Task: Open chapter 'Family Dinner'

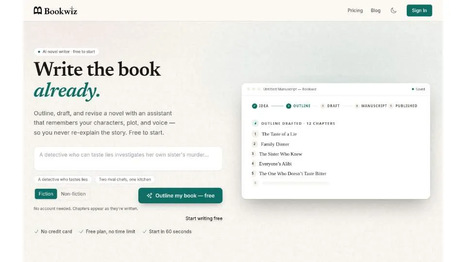Action: (275, 144)
